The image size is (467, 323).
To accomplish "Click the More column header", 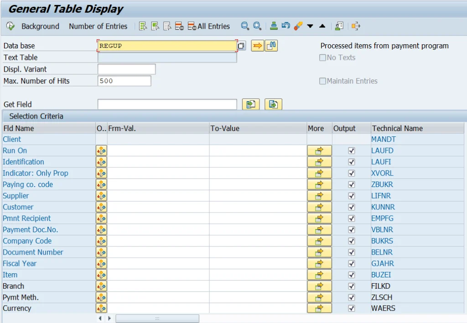I will pyautogui.click(x=320, y=129).
